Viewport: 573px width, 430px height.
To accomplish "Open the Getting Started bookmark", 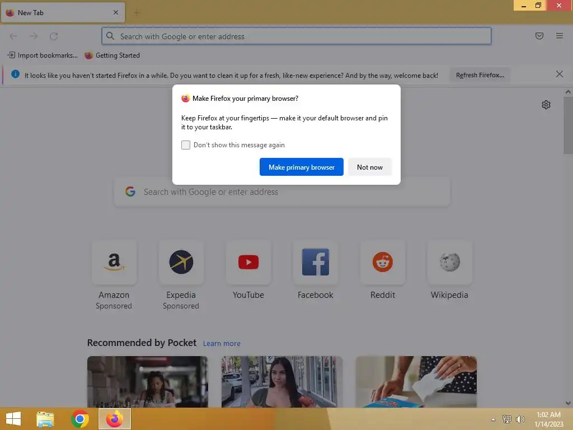I will tap(112, 55).
